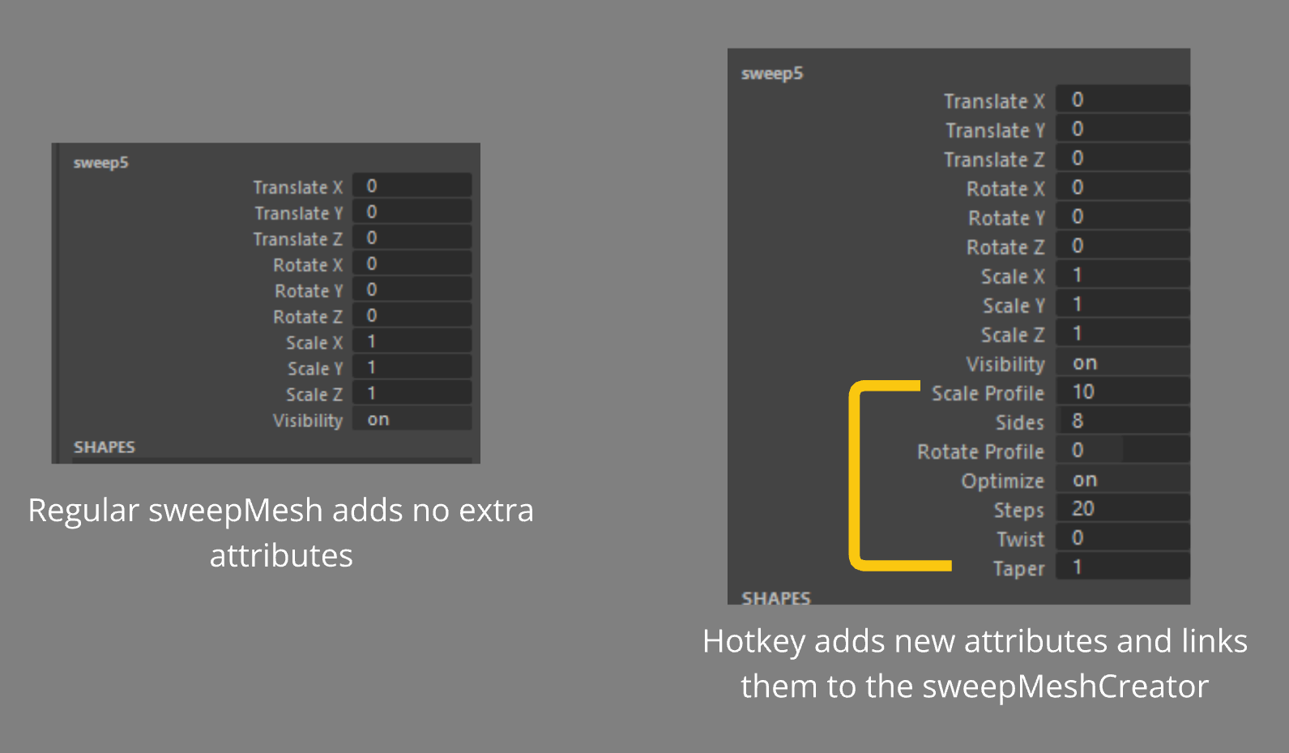The height and width of the screenshot is (753, 1289).
Task: Click the Sides value field showing 8
Action: [x=1122, y=421]
